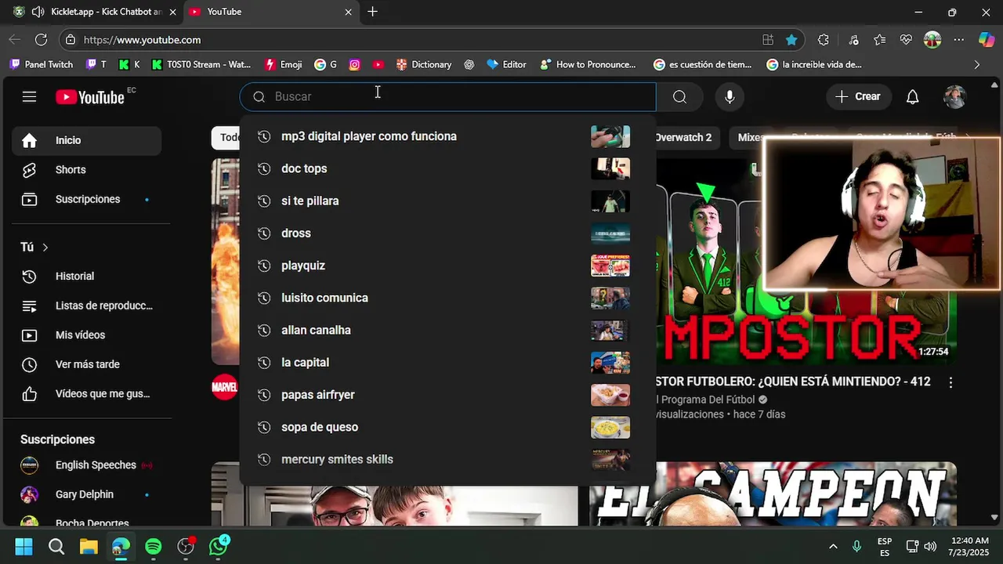Expand bookmarks overflow chevron
Viewport: 1003px width, 564px height.
(976, 64)
